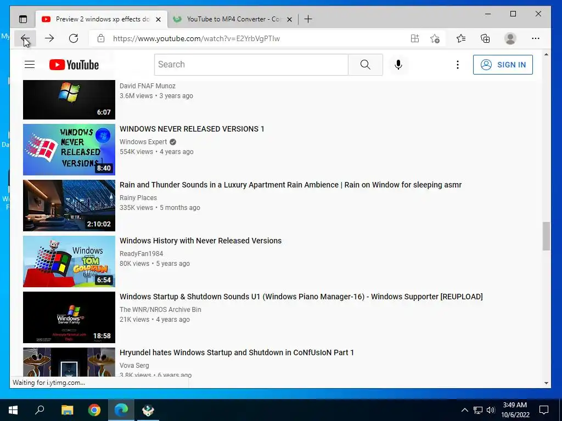Open the notification center icon
Image resolution: width=562 pixels, height=421 pixels.
click(544, 410)
